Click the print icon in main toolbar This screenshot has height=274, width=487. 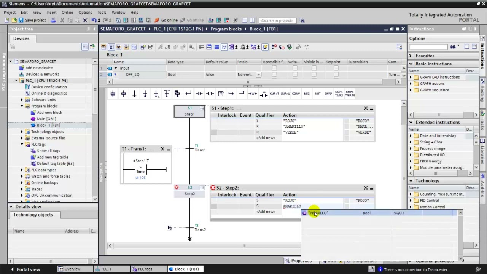[x=53, y=20]
